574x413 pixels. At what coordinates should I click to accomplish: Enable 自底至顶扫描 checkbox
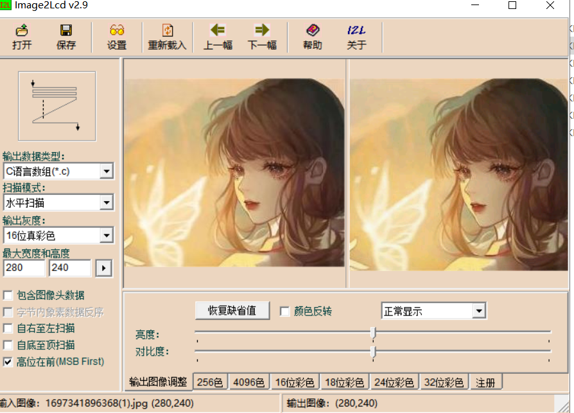click(x=8, y=346)
